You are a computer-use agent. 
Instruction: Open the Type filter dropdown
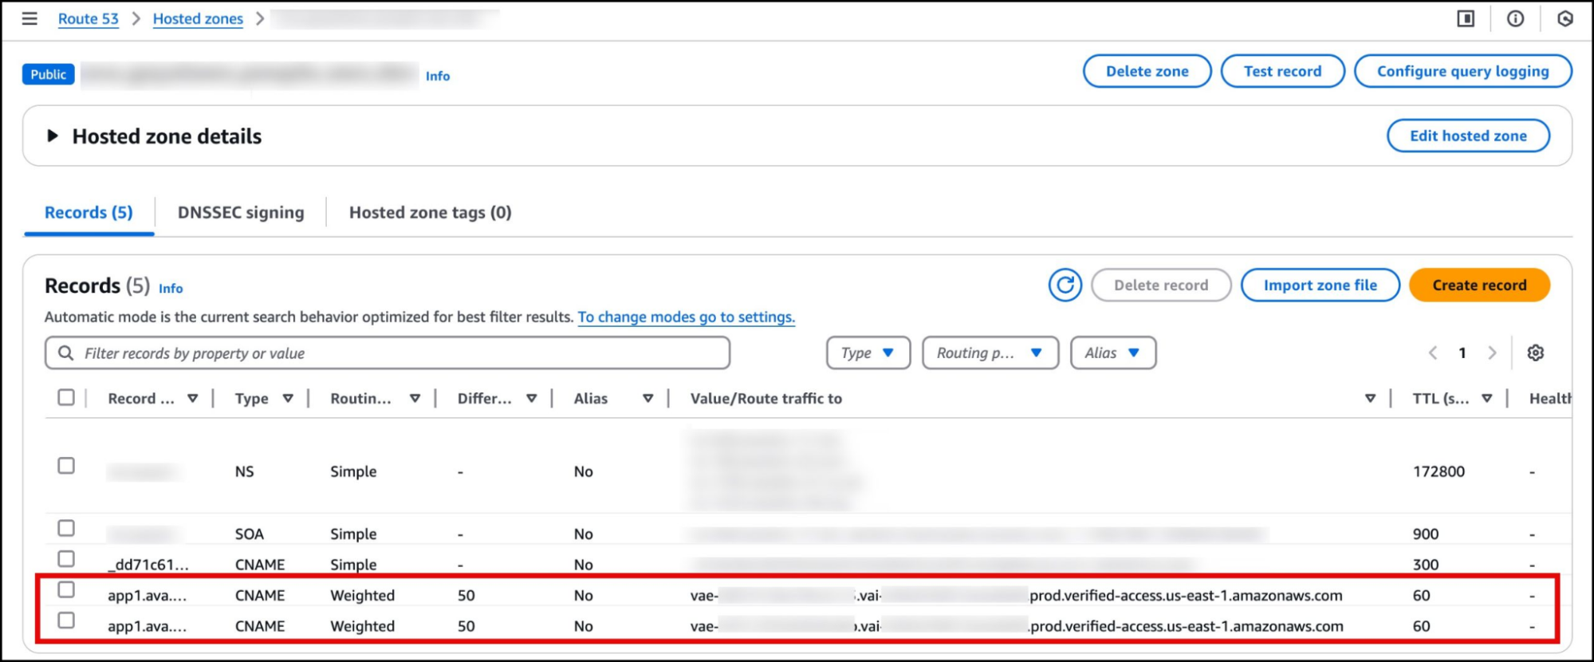point(868,353)
